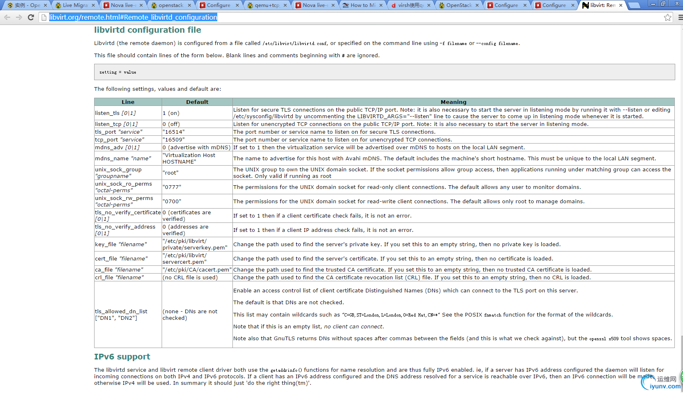Image resolution: width=683 pixels, height=393 pixels.
Task: Click the default value '"0777"'
Action: pyautogui.click(x=172, y=187)
